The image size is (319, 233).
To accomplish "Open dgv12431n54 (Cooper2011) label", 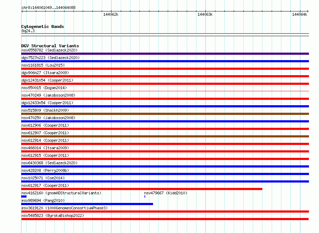I will click(47, 80).
